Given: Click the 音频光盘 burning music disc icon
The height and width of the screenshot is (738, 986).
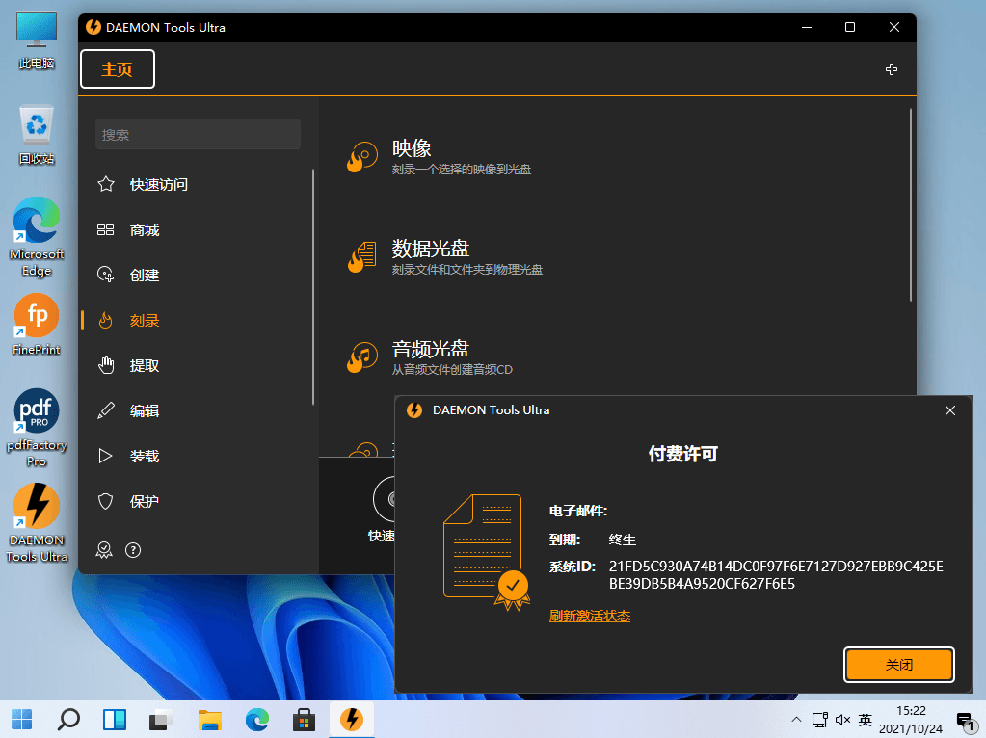Looking at the screenshot, I should [362, 357].
